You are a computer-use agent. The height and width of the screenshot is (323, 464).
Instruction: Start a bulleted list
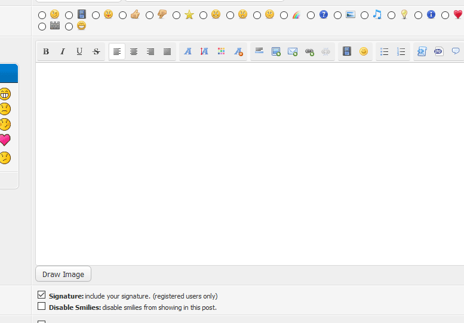coord(385,52)
